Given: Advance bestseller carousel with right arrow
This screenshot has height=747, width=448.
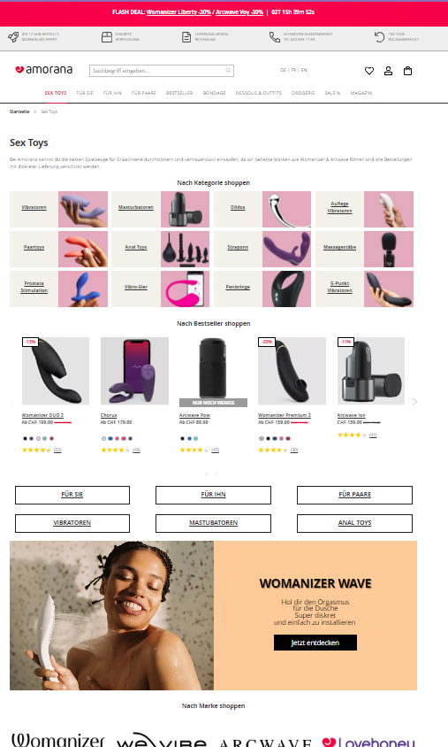Looking at the screenshot, I should click(x=414, y=402).
